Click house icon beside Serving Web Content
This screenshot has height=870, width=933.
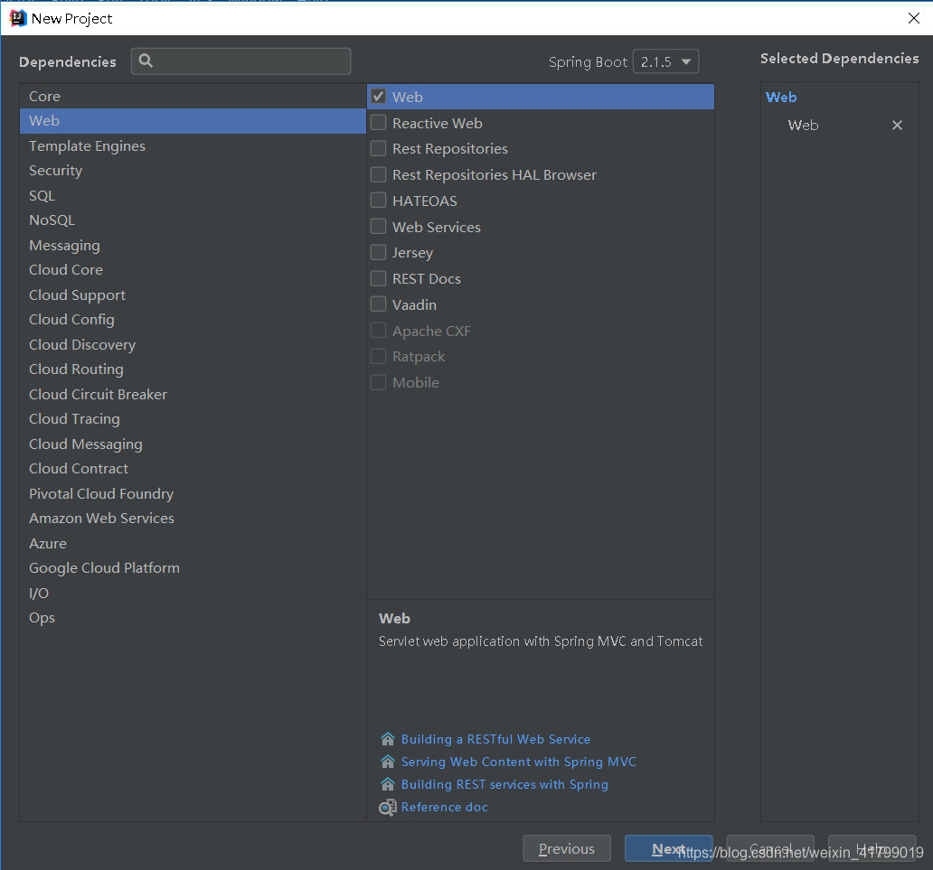[387, 762]
